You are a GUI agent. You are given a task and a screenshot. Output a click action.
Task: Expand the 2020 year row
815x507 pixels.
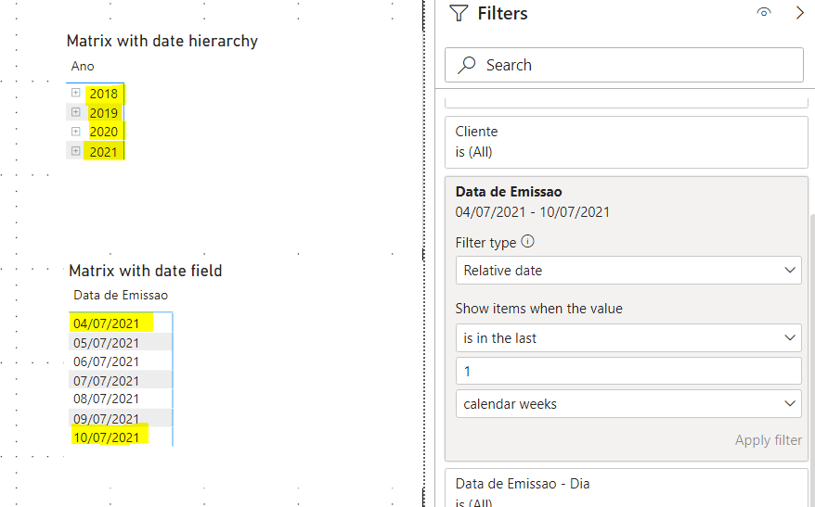pyautogui.click(x=76, y=132)
